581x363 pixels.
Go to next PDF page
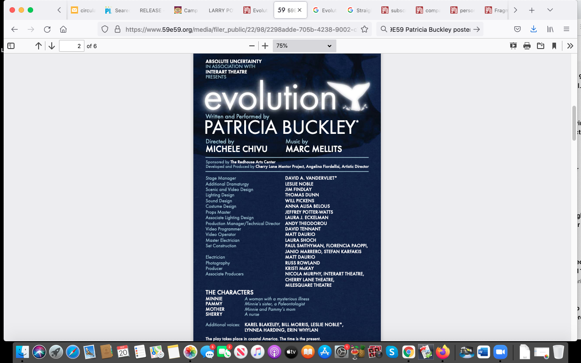click(x=52, y=46)
